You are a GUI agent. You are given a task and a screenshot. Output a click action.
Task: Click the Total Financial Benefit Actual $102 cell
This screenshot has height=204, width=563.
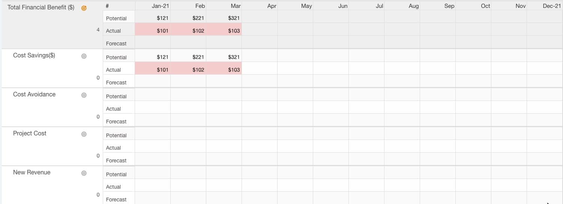[188, 30]
